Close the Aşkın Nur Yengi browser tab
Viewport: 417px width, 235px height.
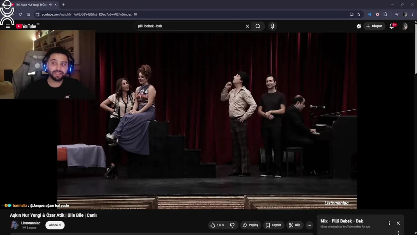click(x=56, y=5)
